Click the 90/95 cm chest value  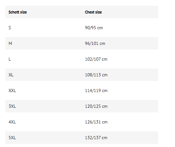coord(94,28)
